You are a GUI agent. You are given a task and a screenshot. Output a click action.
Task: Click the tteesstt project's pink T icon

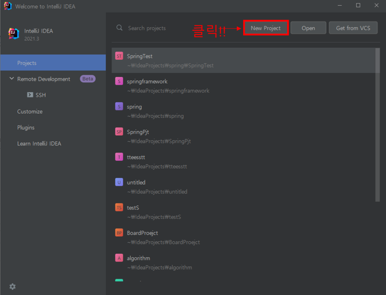coord(119,157)
